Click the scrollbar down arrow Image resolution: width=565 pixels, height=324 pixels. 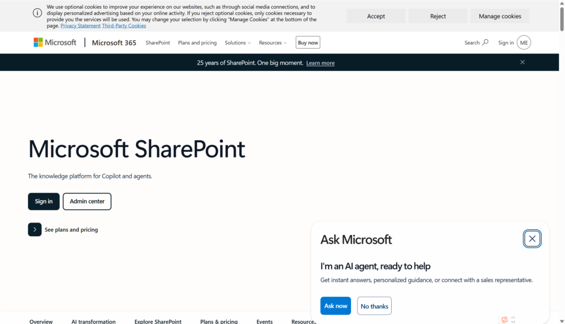click(562, 321)
